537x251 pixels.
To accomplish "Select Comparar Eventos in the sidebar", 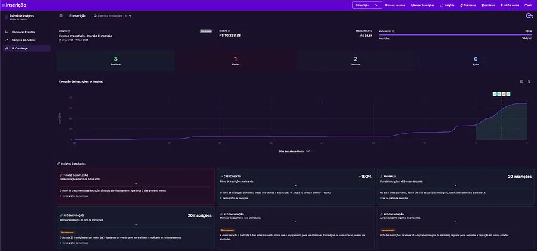I will (x=27, y=32).
